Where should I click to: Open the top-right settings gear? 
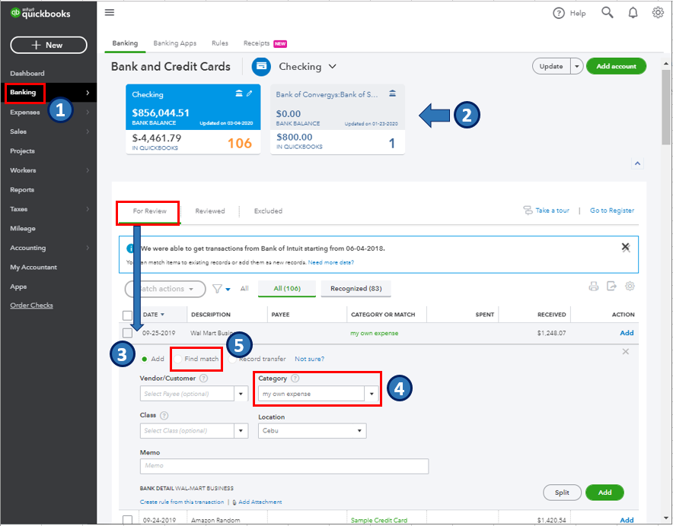(x=658, y=12)
